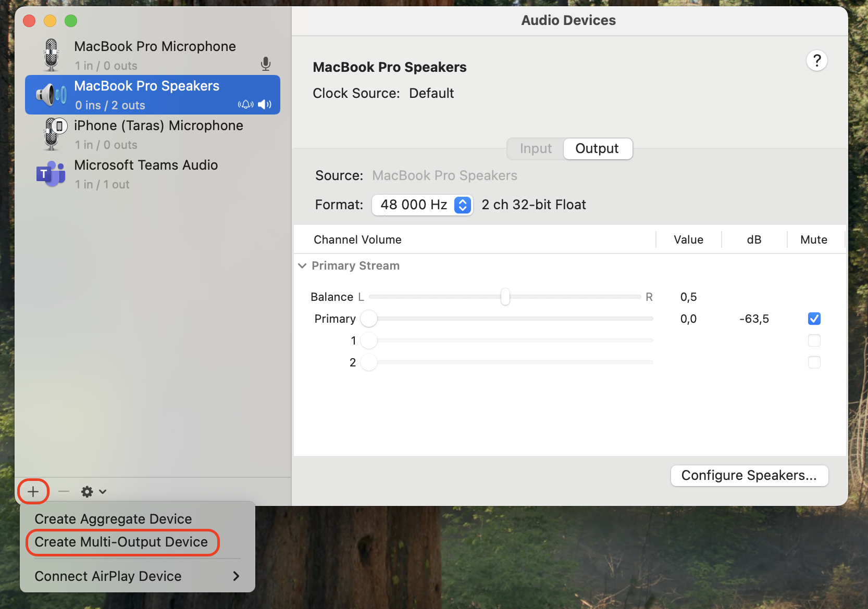
Task: Click the 2 ch 32-bit Float label
Action: [x=534, y=205]
